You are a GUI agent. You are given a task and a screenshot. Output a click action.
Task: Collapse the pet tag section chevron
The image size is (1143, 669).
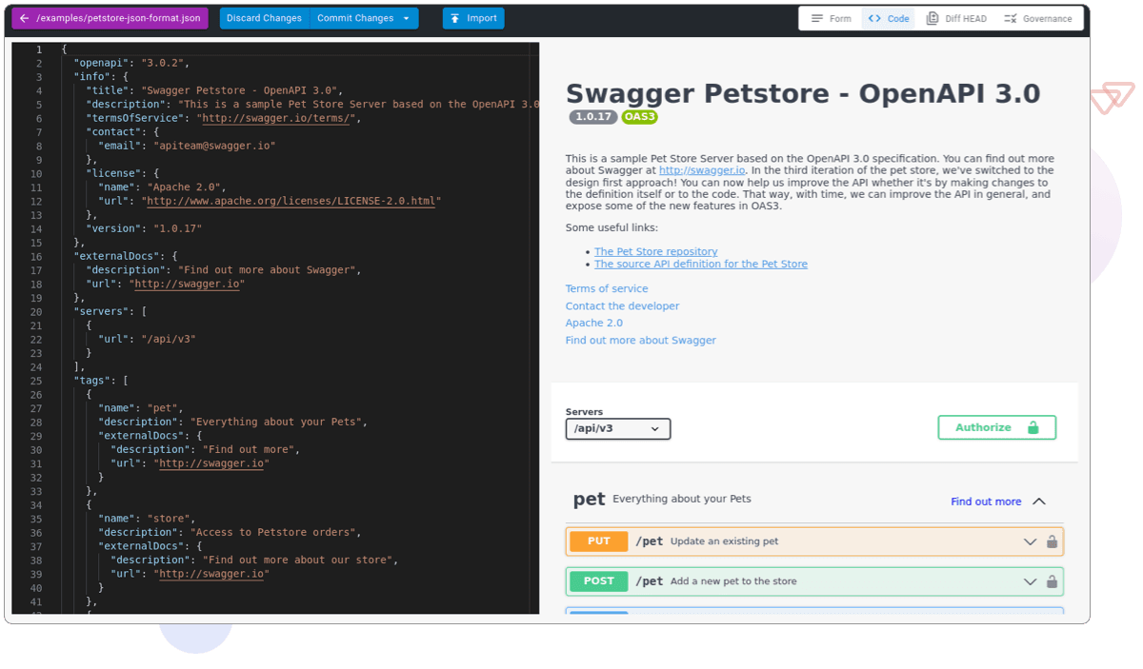[x=1039, y=502]
